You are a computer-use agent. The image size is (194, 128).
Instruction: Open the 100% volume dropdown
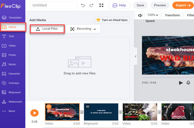pos(153,15)
